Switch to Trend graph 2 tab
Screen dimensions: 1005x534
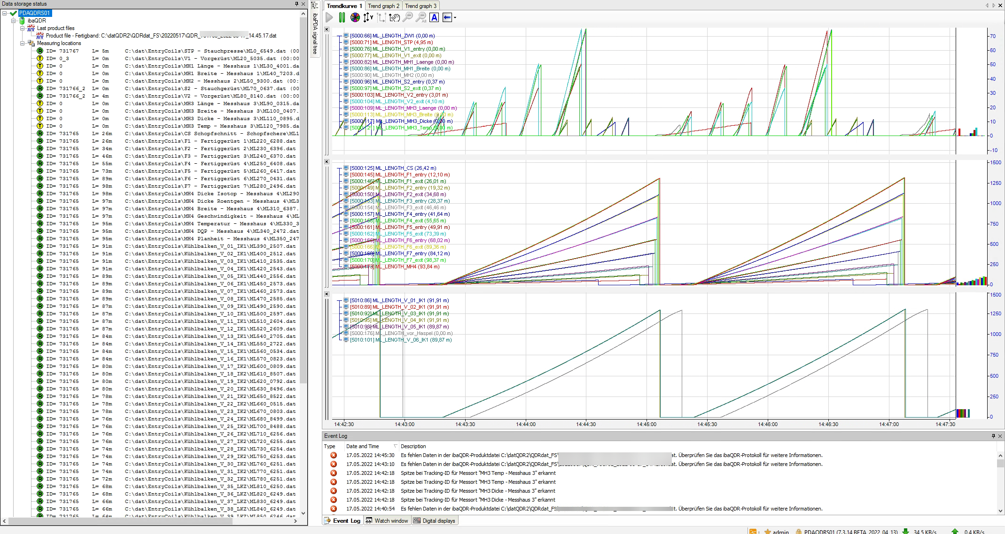383,6
